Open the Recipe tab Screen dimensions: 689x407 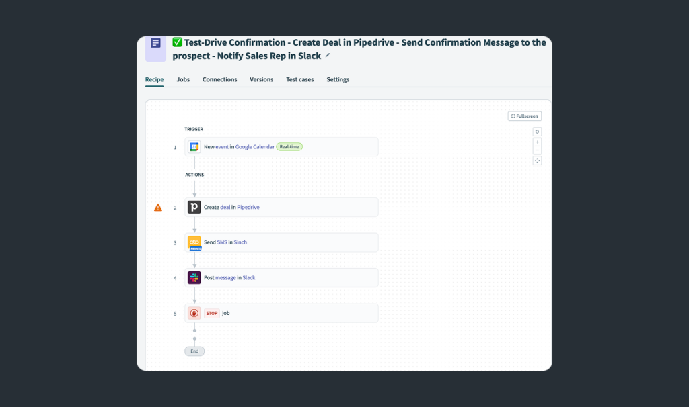point(154,79)
